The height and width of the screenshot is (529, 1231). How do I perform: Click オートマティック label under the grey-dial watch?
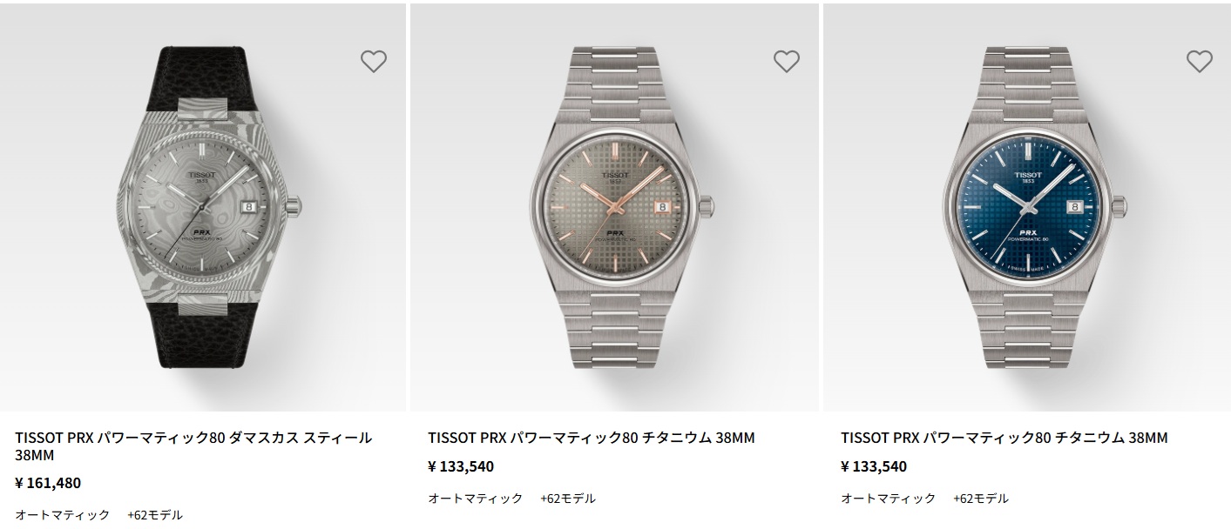(x=476, y=499)
